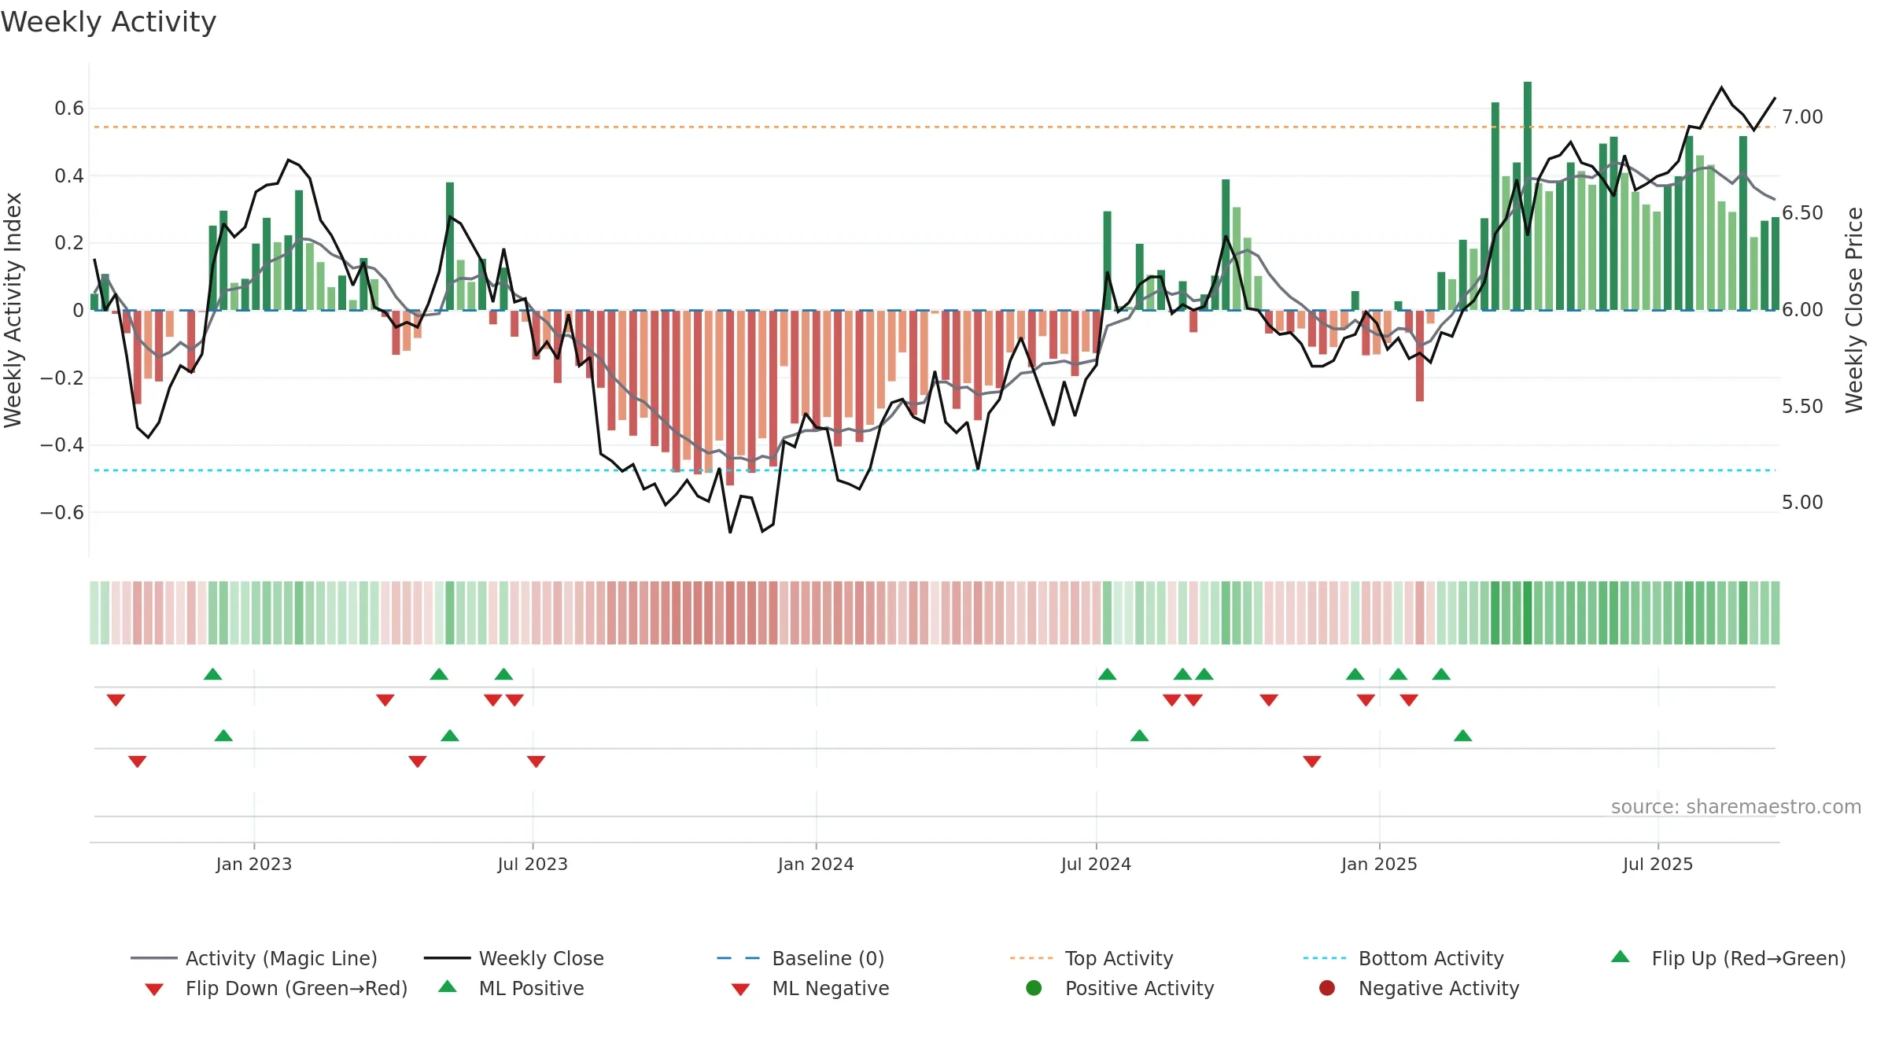Click the Weekly Activity Index axis title
Image resolution: width=1888 pixels, height=1062 pixels.
(x=13, y=310)
